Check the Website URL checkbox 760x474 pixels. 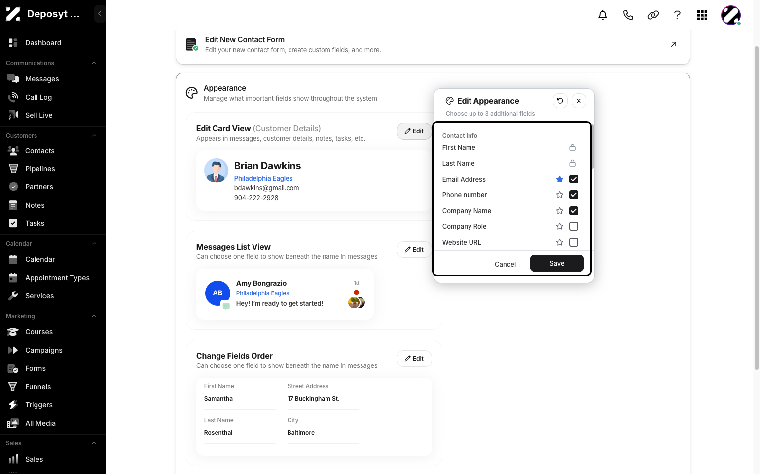point(574,242)
